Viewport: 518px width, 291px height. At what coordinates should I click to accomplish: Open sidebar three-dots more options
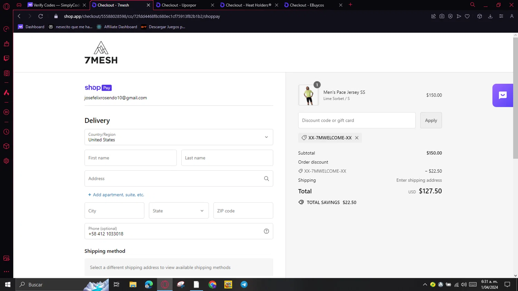pos(6,272)
